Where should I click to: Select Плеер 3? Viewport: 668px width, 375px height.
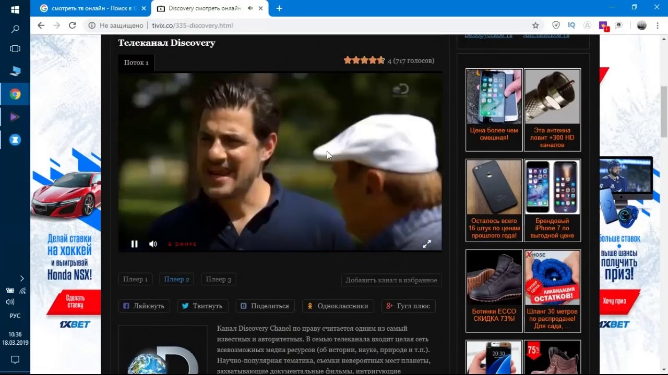(x=218, y=280)
